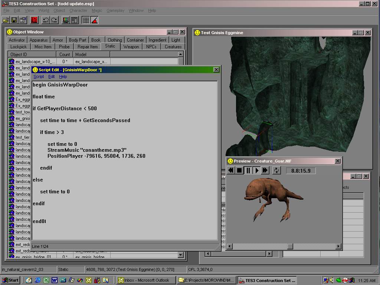380x285 pixels.
Task: Select the test_tow object row
Action: 19,112
